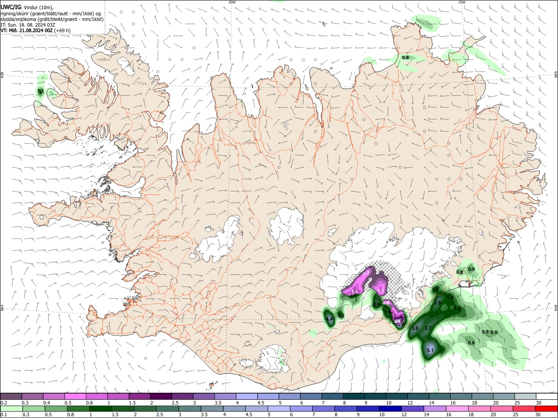The width and height of the screenshot is (558, 418).
Task: Click the white 0.7 snowfall value
Action: pos(367,273)
